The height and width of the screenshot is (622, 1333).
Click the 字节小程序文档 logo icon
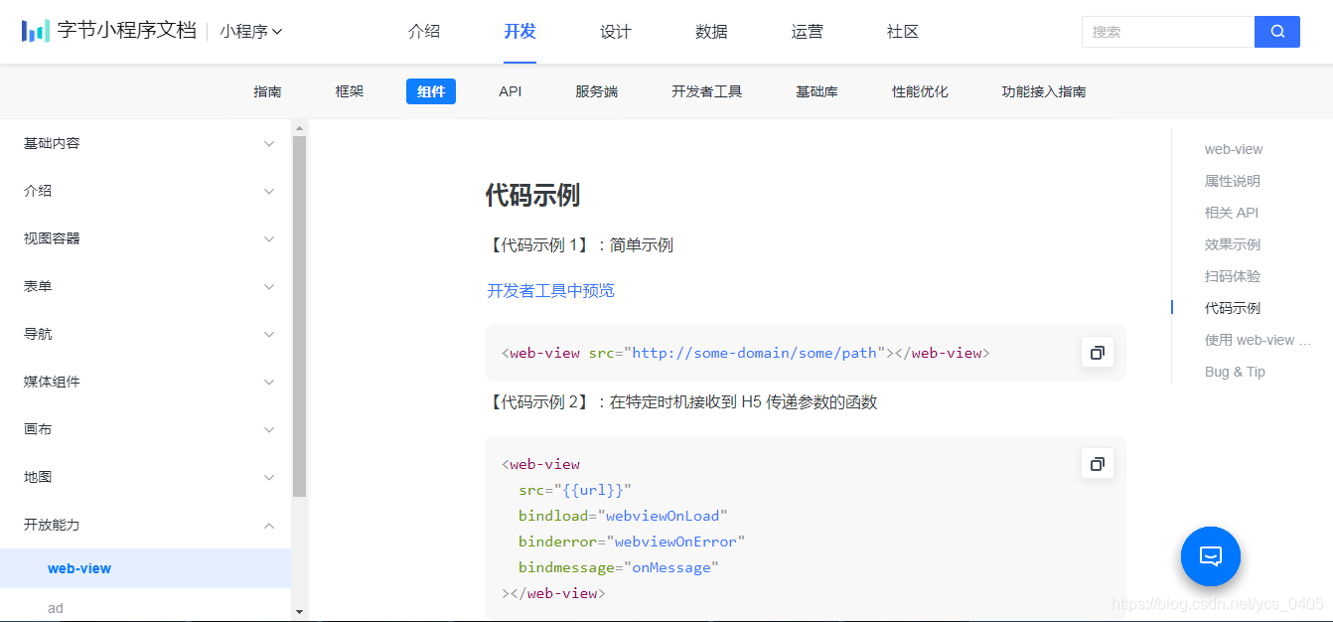click(37, 30)
